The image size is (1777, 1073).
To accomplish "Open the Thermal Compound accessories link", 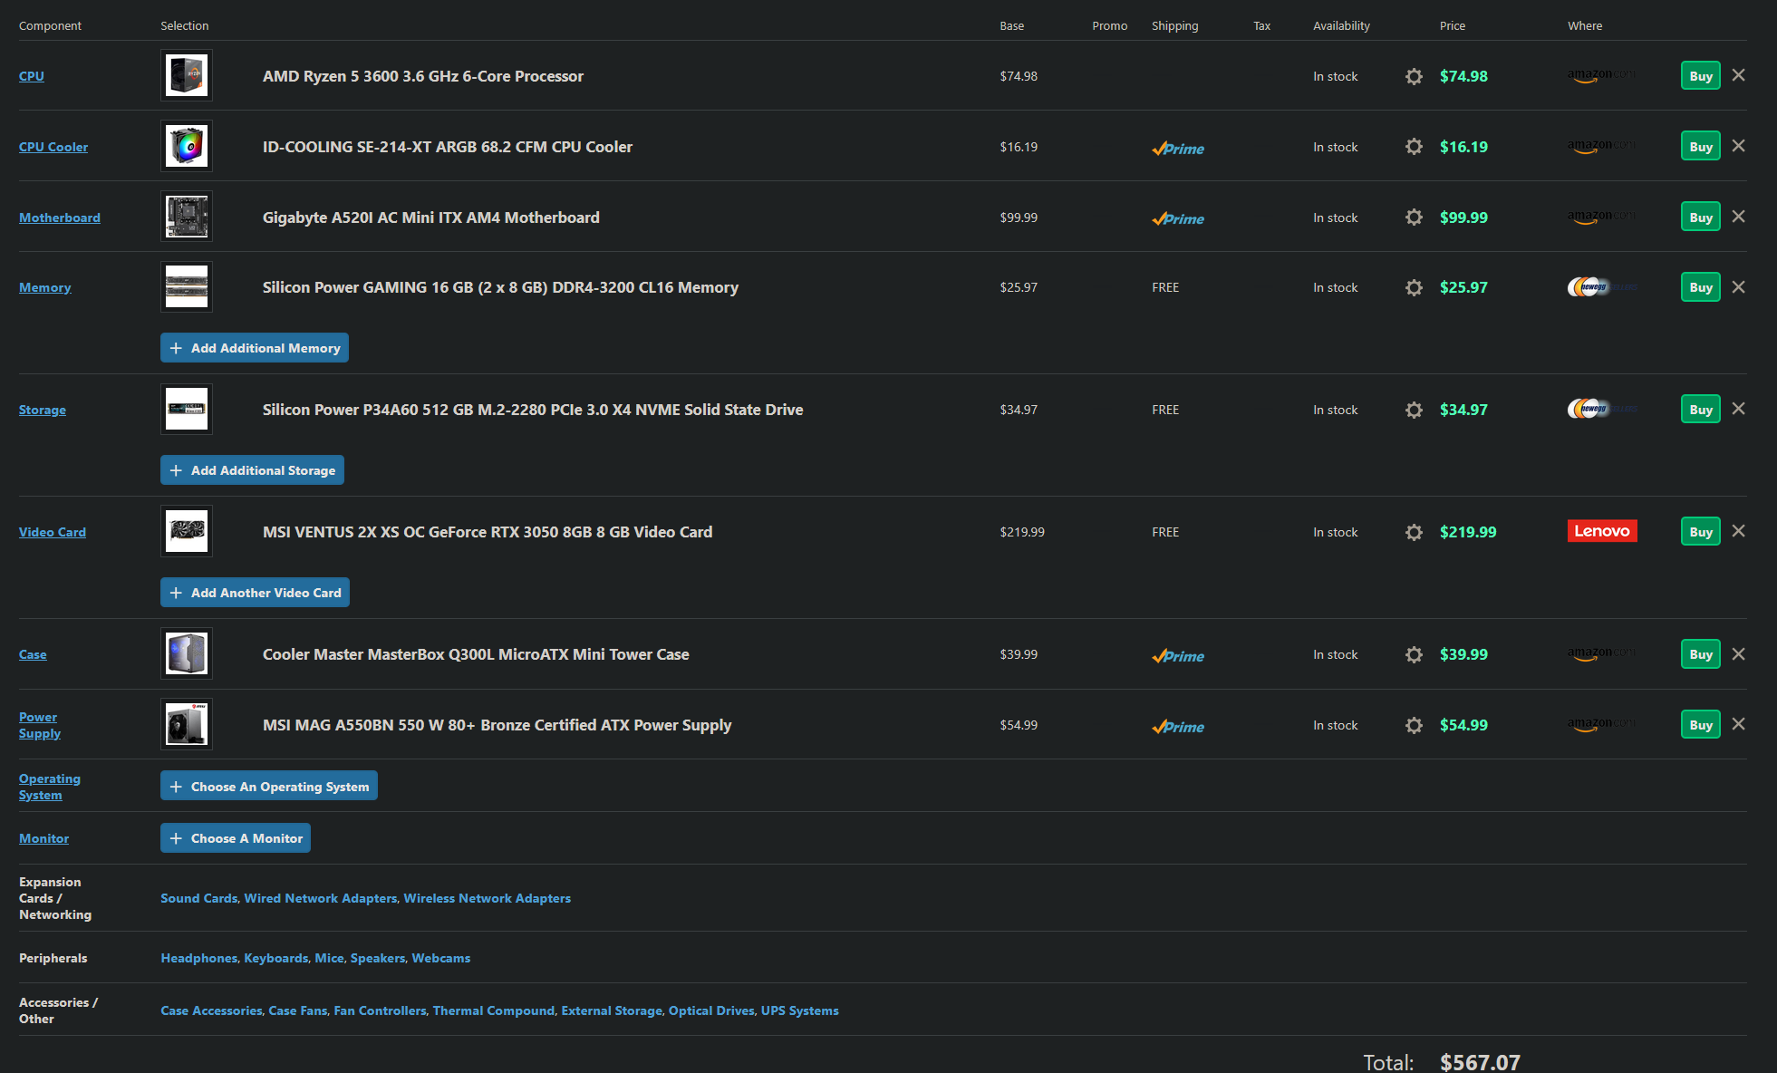I will coord(494,1010).
